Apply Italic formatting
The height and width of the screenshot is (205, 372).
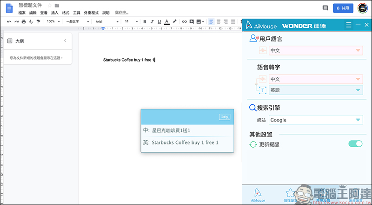coord(152,21)
